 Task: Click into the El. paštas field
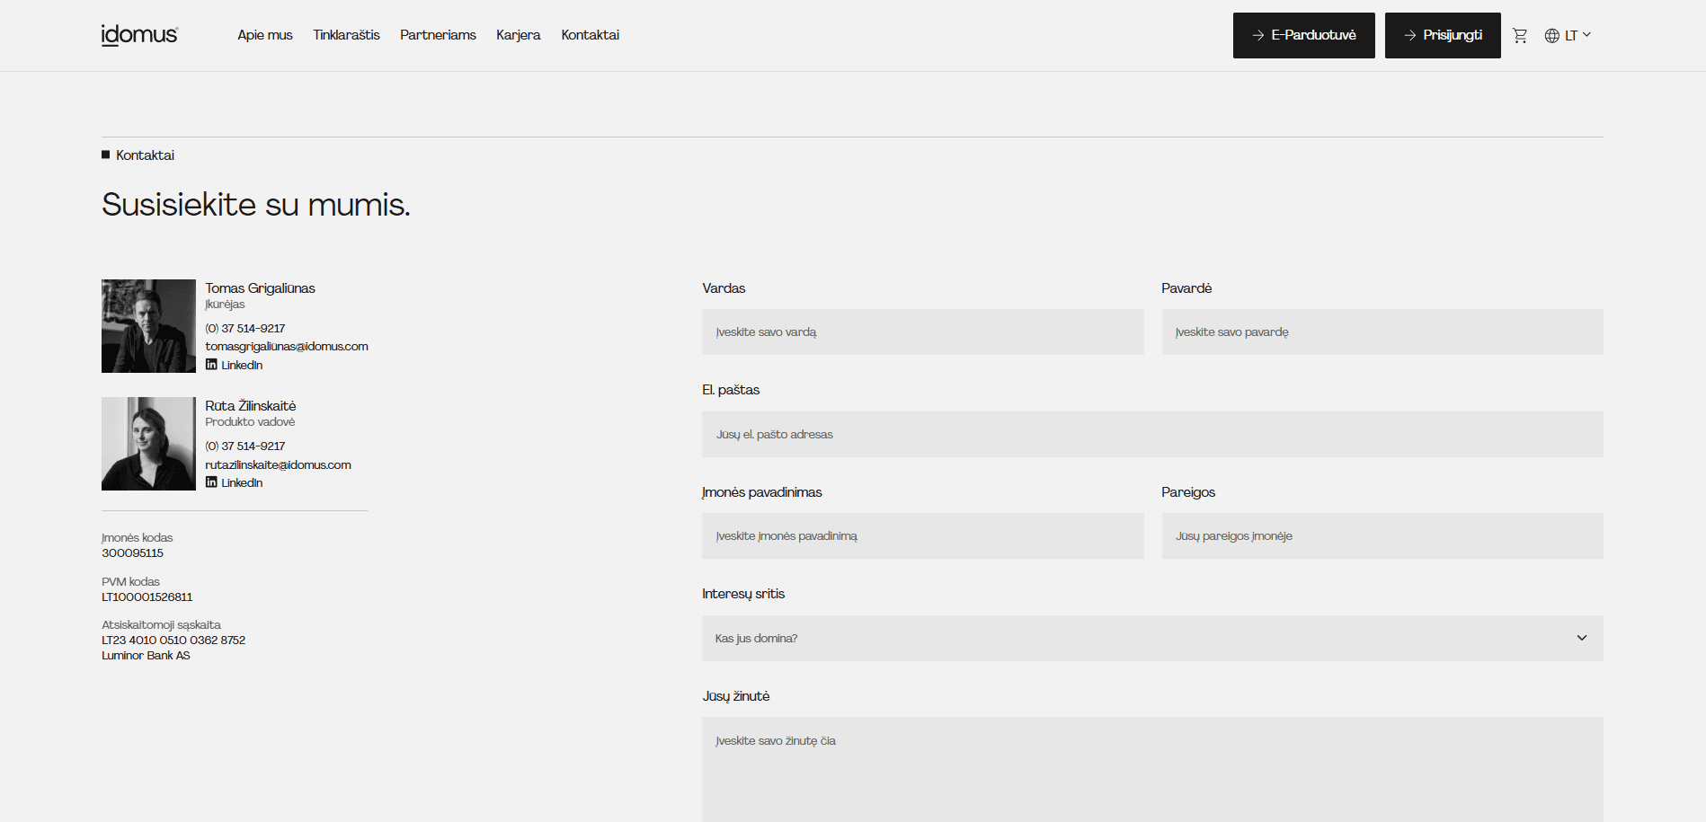(1151, 435)
